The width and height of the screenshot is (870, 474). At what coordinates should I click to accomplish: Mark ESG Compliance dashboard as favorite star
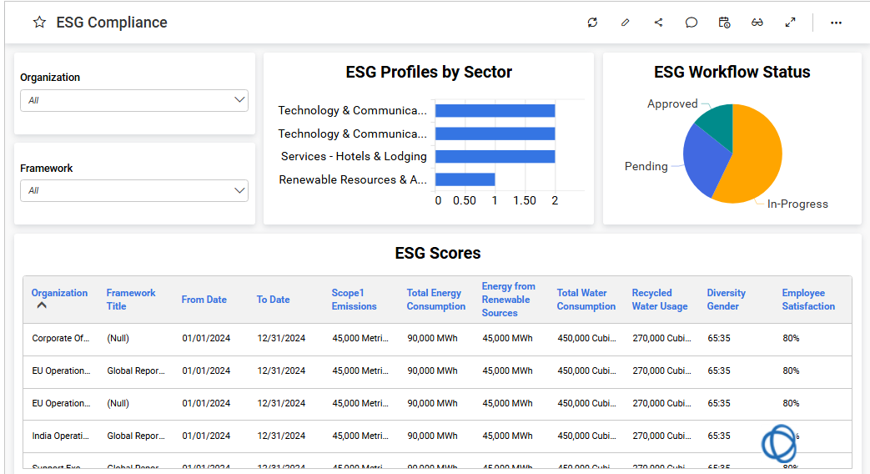(x=39, y=23)
